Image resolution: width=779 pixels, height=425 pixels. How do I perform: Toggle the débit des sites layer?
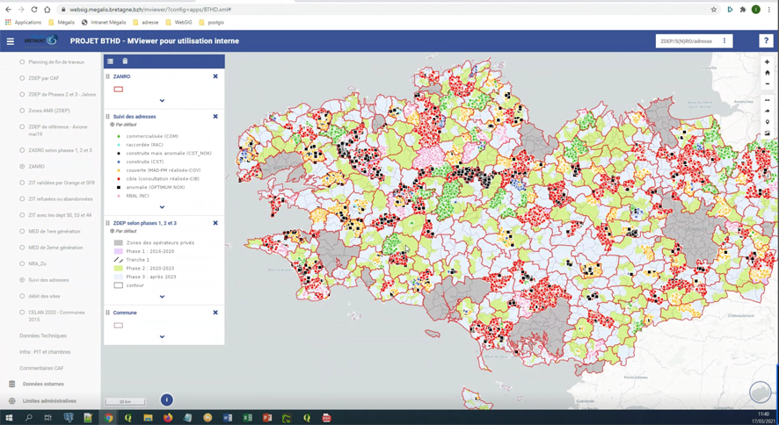(x=22, y=296)
